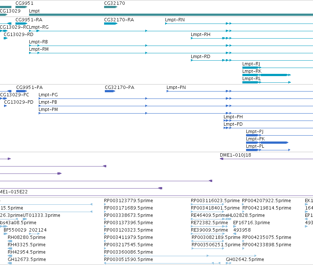Click the Lmpt-PD protein label
The width and height of the screenshot is (313, 265).
tap(233, 124)
